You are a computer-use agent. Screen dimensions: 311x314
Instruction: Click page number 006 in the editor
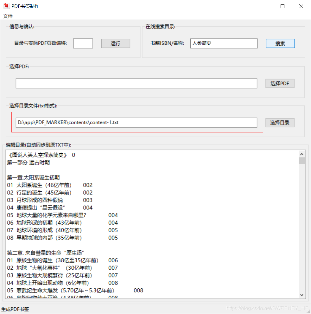tap(113, 260)
